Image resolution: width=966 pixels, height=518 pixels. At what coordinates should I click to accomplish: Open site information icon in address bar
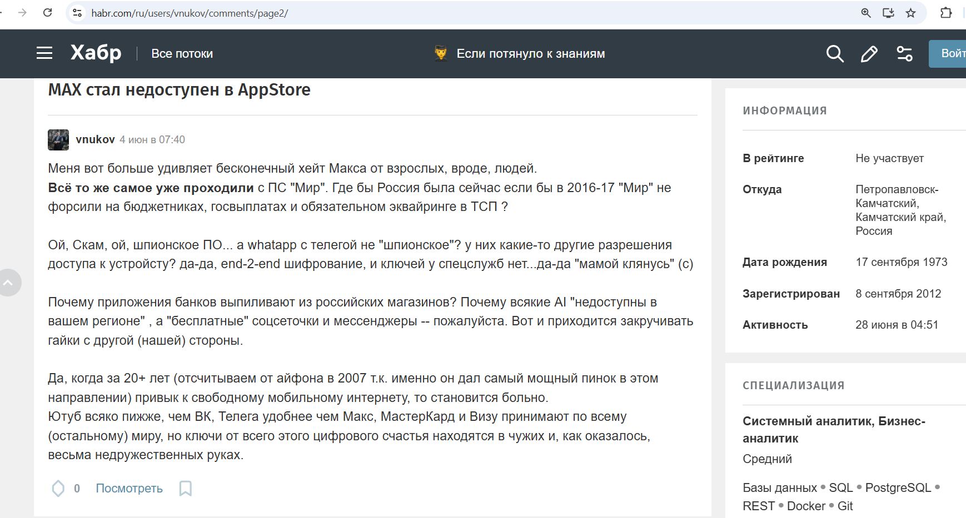tap(78, 13)
